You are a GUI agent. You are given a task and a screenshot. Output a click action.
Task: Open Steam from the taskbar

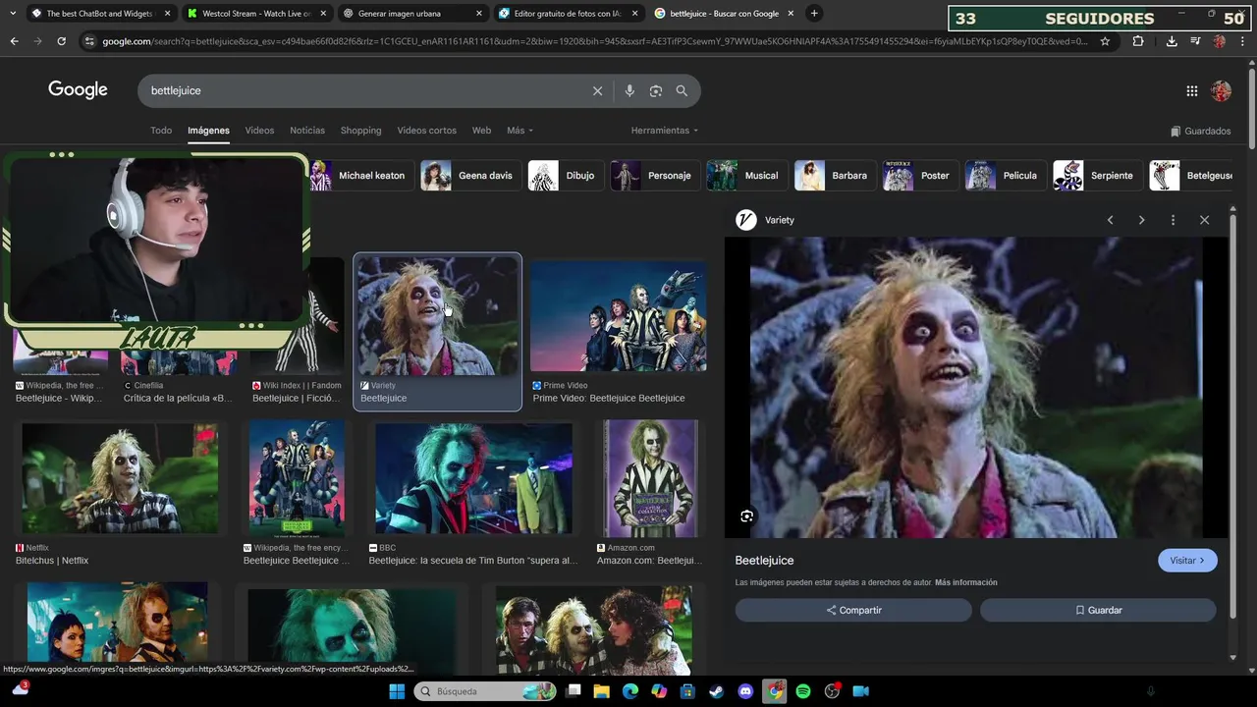point(717,691)
